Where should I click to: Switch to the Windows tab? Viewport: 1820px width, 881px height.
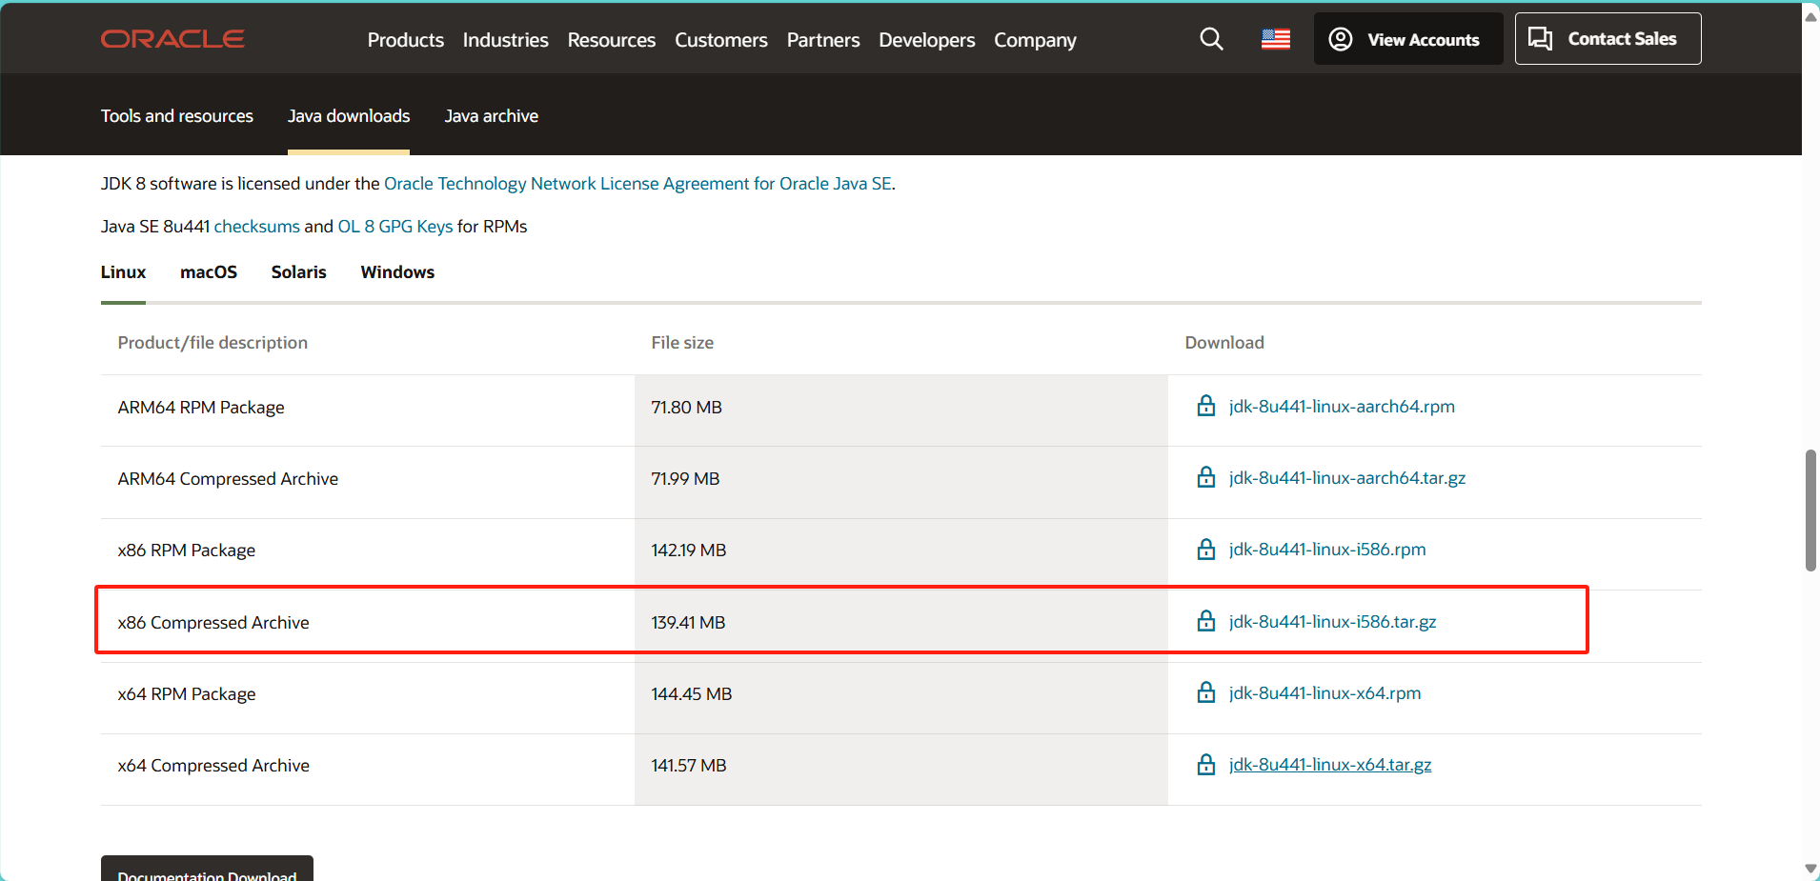397,272
